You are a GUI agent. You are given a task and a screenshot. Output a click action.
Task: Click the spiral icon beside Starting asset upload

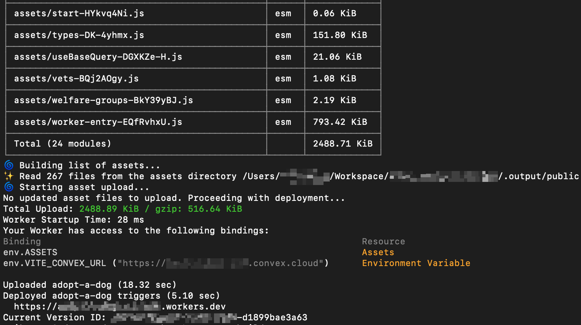(9, 187)
